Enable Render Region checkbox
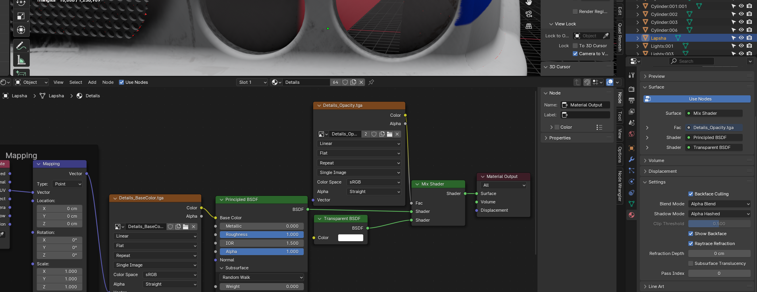This screenshot has width=757, height=292. 575,12
